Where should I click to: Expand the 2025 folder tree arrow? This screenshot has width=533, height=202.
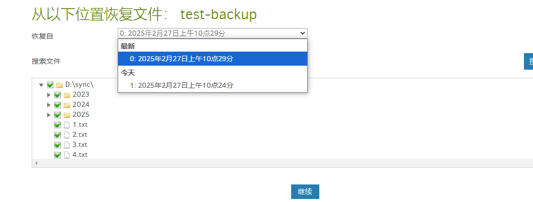click(x=49, y=115)
